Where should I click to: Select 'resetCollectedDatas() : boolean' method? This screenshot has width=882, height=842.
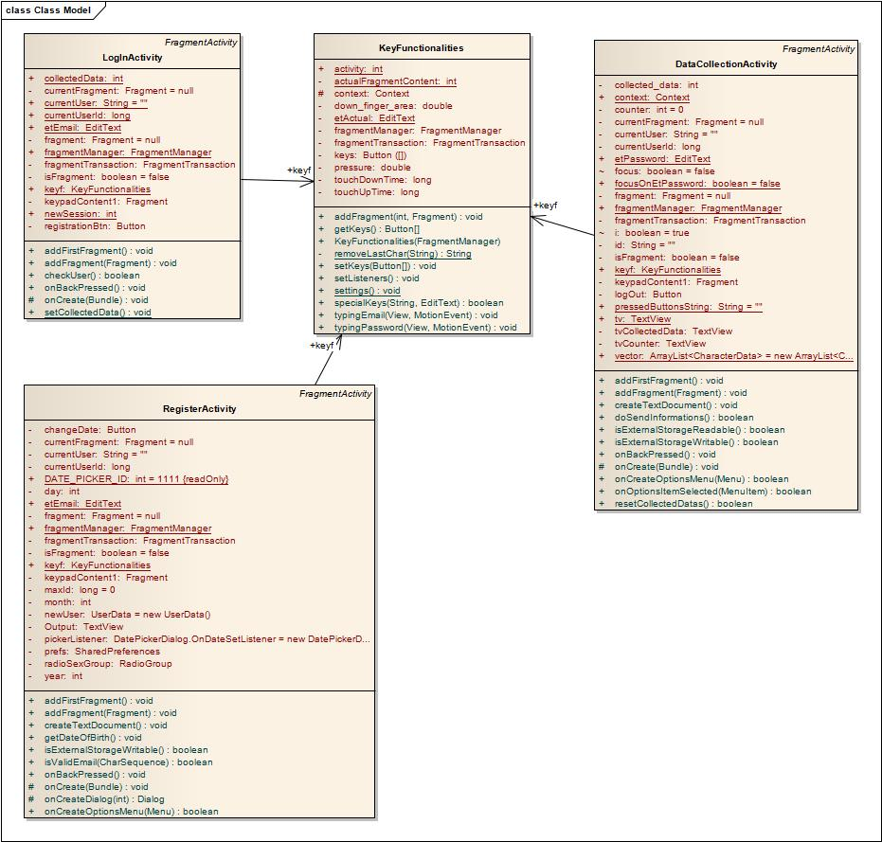point(683,505)
